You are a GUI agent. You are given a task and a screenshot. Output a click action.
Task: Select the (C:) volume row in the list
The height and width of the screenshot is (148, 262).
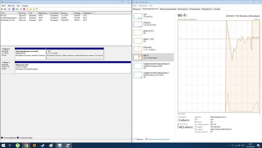click(48, 15)
